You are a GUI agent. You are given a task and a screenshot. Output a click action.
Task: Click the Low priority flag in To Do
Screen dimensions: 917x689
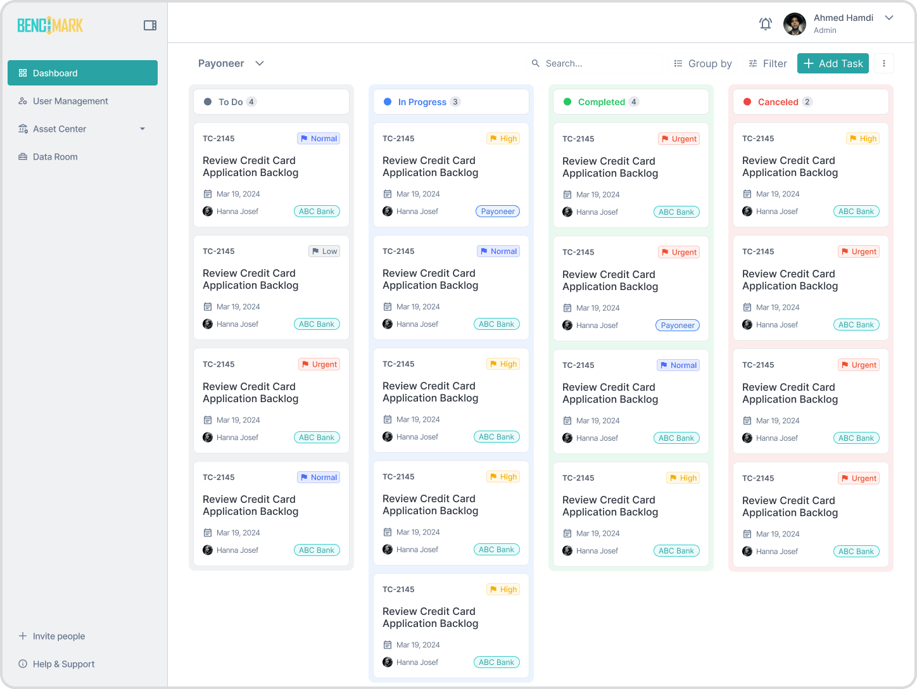coord(324,251)
